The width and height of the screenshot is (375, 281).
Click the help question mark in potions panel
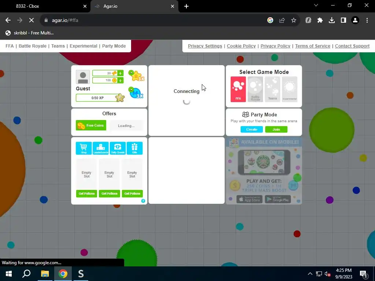pos(143,201)
